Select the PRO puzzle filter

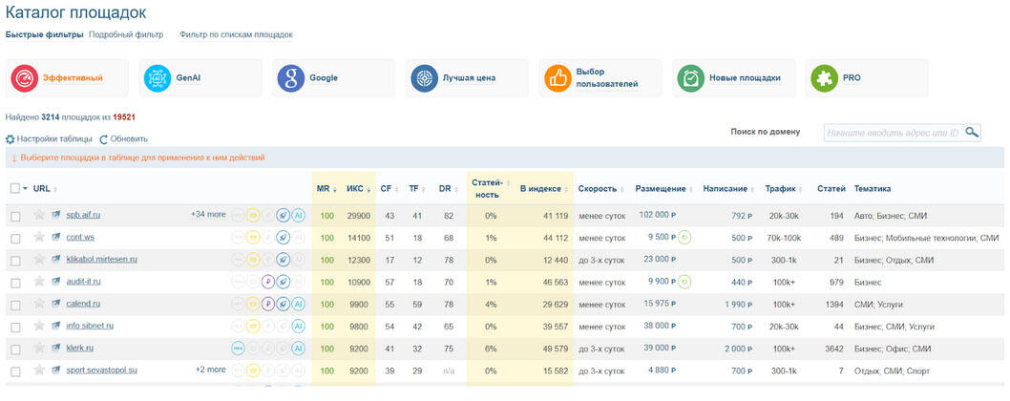point(822,78)
